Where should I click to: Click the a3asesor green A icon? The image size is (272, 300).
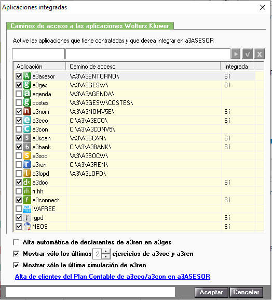pyautogui.click(x=27, y=76)
